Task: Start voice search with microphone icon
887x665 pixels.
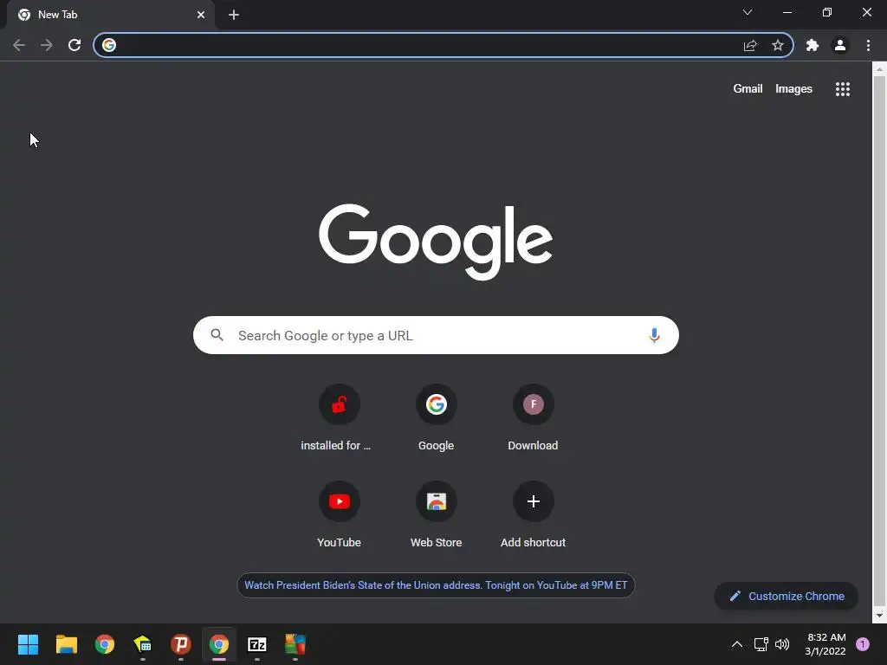Action: tap(654, 335)
